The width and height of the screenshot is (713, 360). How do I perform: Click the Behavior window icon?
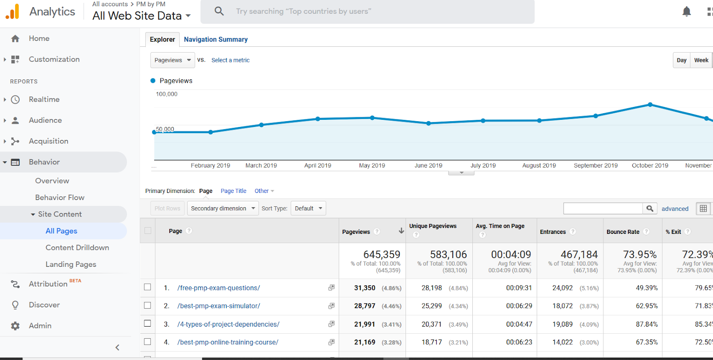point(15,162)
